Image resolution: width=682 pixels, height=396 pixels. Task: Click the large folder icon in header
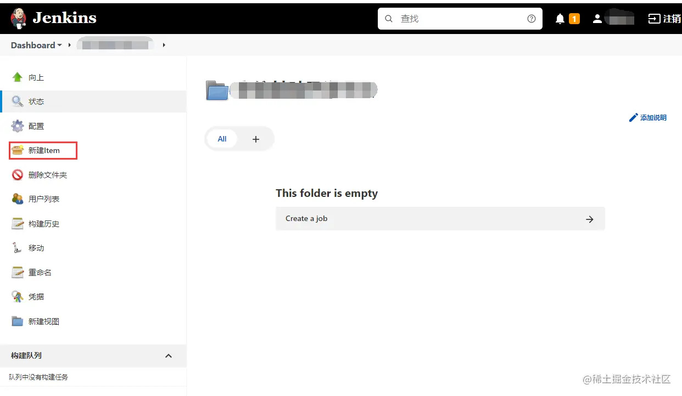coord(217,90)
